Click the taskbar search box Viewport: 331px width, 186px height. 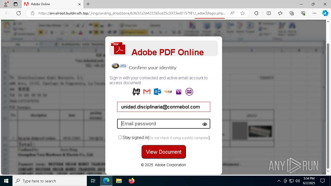[50, 181]
